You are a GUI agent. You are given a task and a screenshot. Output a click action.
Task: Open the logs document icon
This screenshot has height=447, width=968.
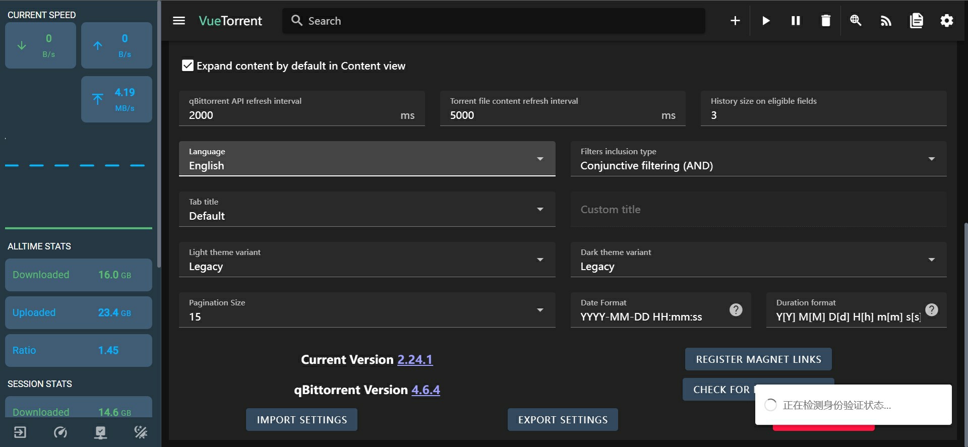click(x=916, y=21)
